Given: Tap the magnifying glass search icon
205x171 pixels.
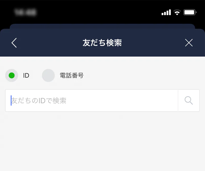Looking at the screenshot, I should point(189,100).
